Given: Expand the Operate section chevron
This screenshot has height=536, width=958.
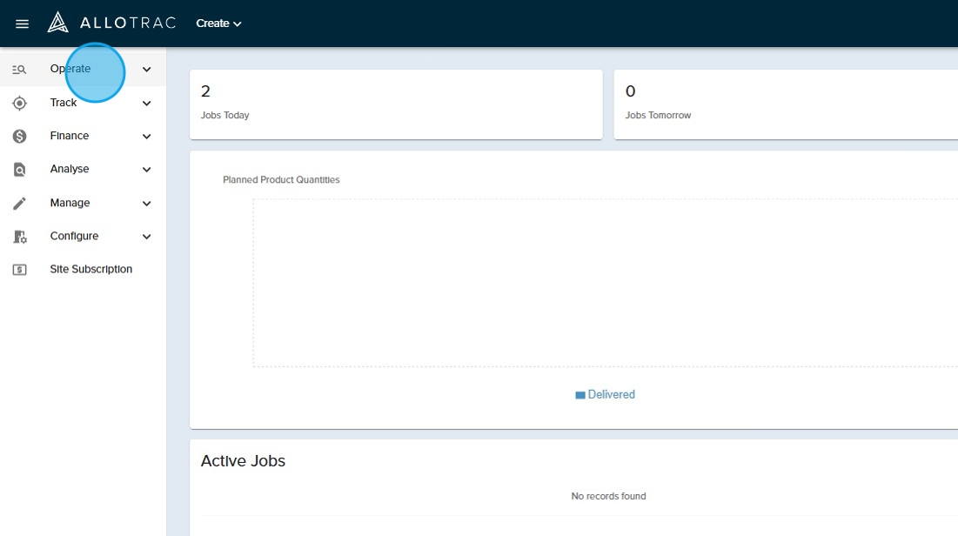Looking at the screenshot, I should click(x=146, y=70).
